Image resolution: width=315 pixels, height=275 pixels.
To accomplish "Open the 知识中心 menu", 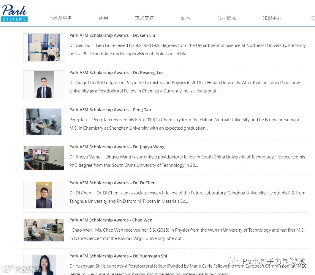I will pos(272,18).
